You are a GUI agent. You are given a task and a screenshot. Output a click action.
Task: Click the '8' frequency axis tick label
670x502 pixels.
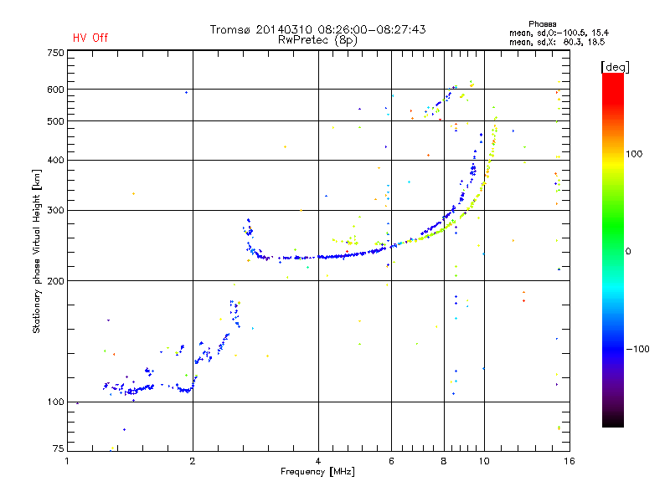point(444,461)
